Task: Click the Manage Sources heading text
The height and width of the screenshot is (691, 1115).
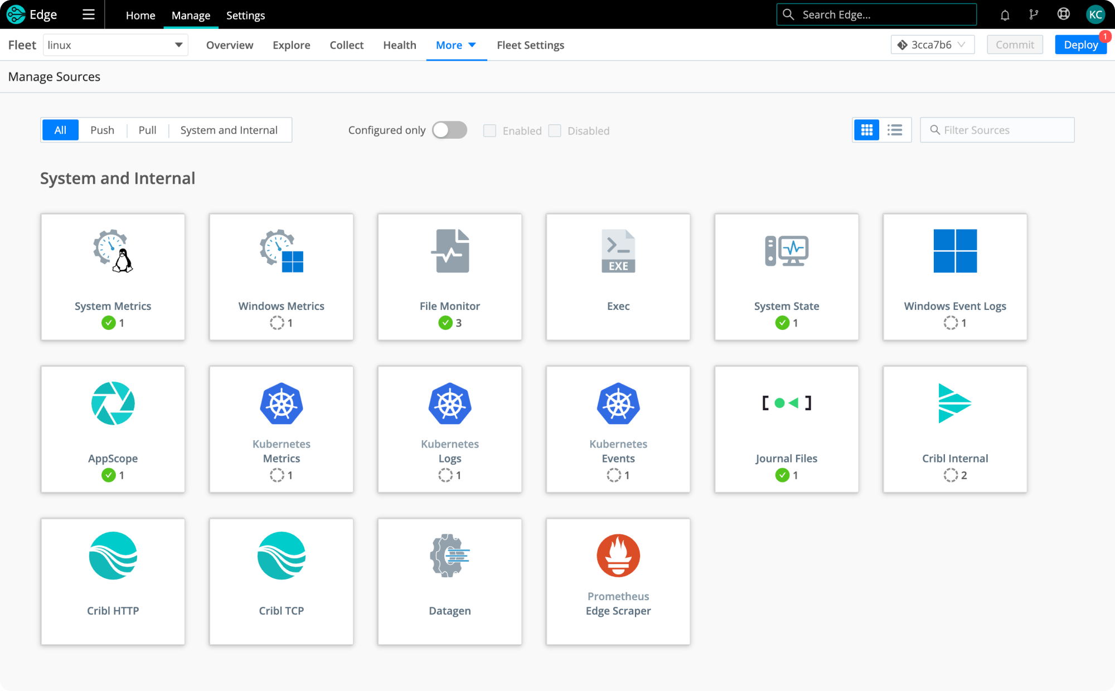Action: (x=54, y=77)
